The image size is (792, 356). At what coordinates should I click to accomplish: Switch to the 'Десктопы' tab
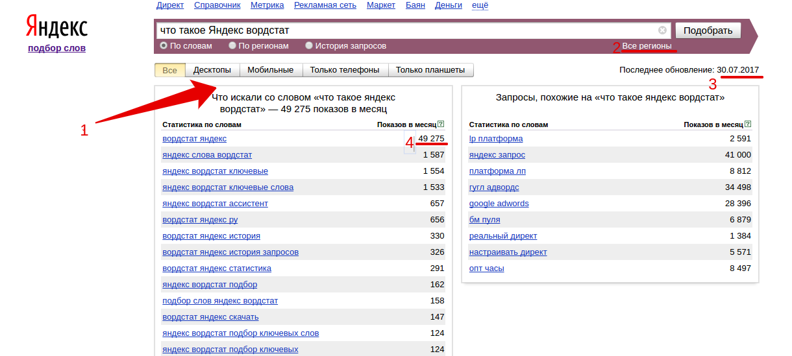coord(212,70)
